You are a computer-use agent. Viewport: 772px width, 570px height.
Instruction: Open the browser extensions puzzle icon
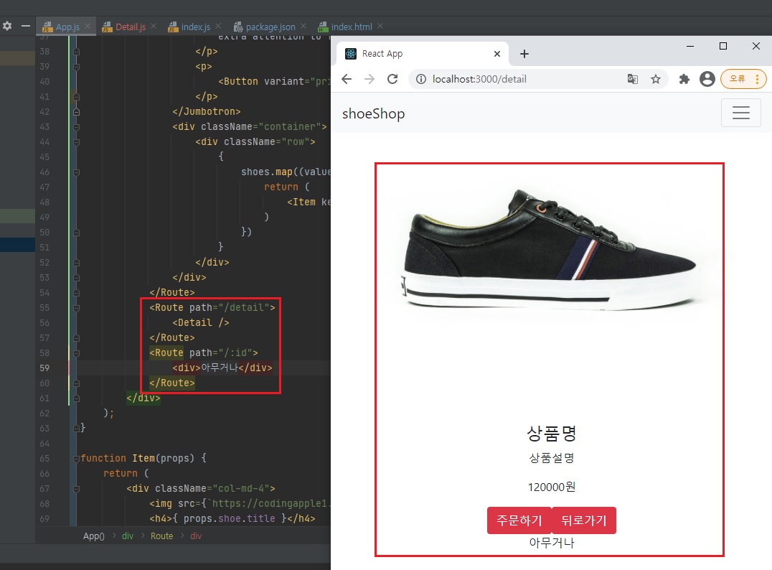click(684, 79)
